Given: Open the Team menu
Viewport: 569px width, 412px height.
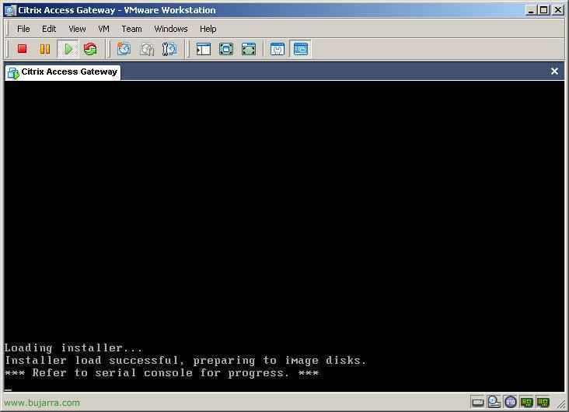Looking at the screenshot, I should pos(131,29).
